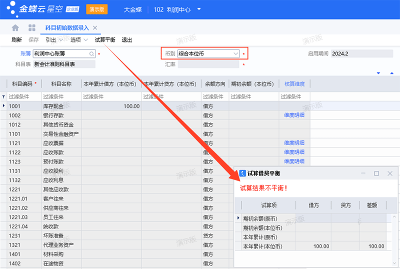Screen dimensions: 400x269
Task: Click the 科目编码 column header
Action: pyautogui.click(x=24, y=84)
